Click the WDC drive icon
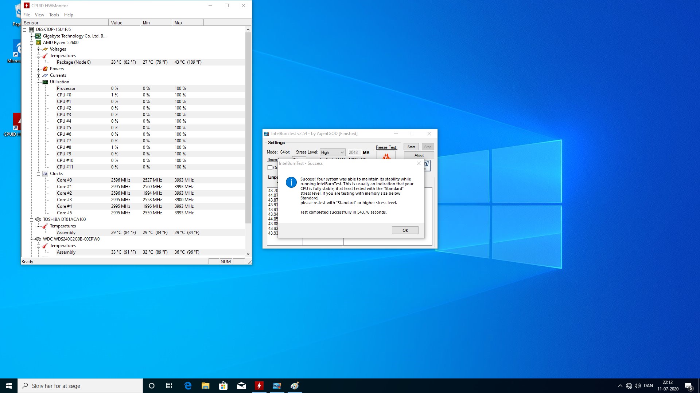Viewport: 700px width, 393px height. pyautogui.click(x=38, y=239)
